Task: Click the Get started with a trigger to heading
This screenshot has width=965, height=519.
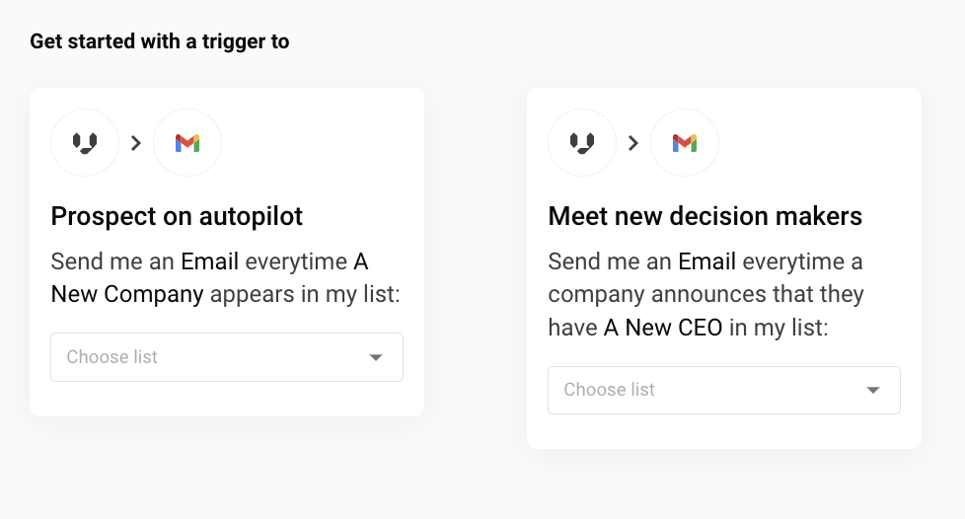Action: pos(160,41)
